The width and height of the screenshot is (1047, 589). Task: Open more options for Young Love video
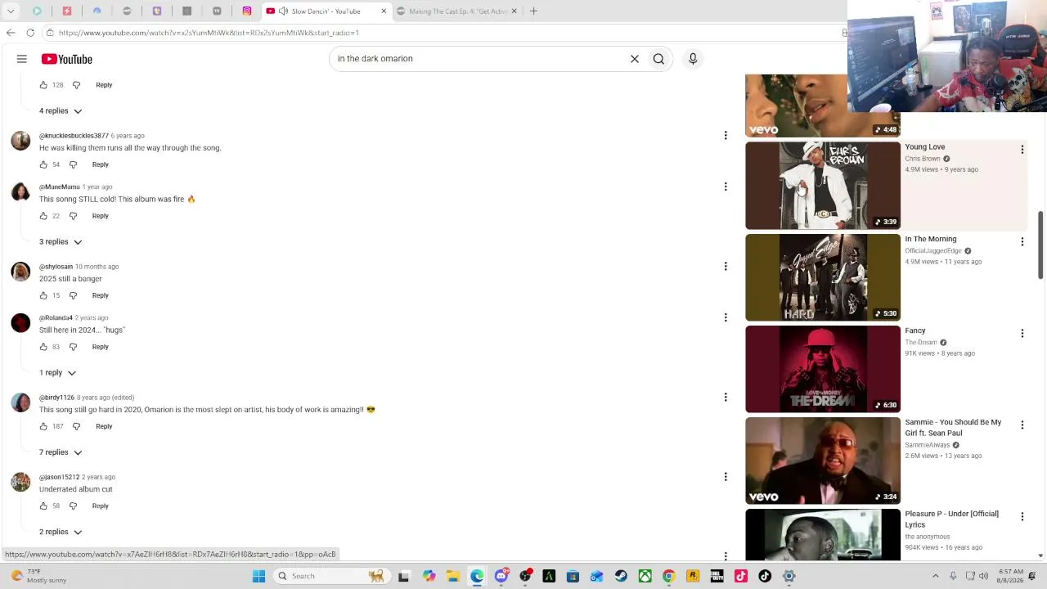coord(1022,150)
